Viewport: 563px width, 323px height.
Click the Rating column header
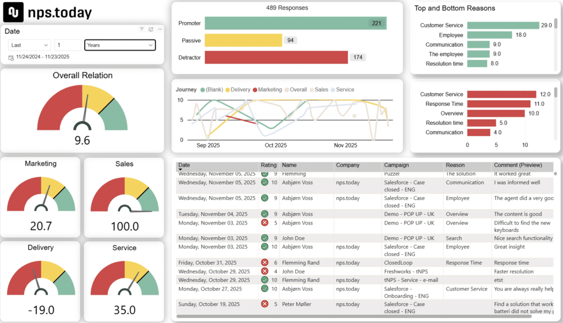[x=268, y=165]
